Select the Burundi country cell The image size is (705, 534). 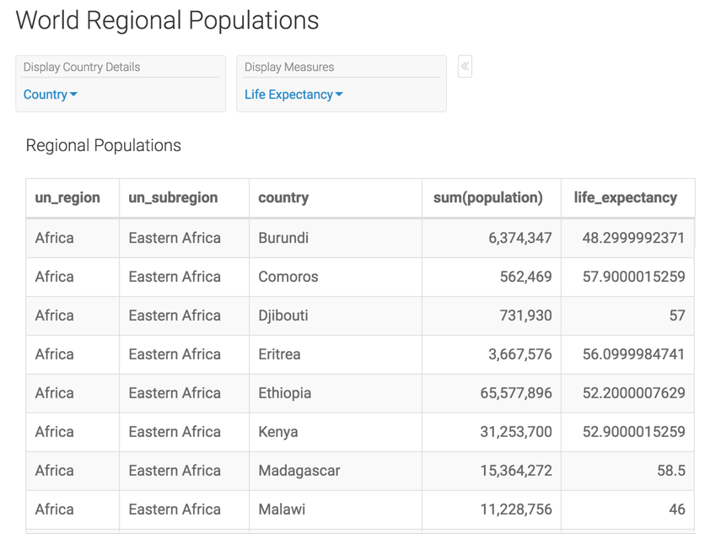[x=283, y=238]
